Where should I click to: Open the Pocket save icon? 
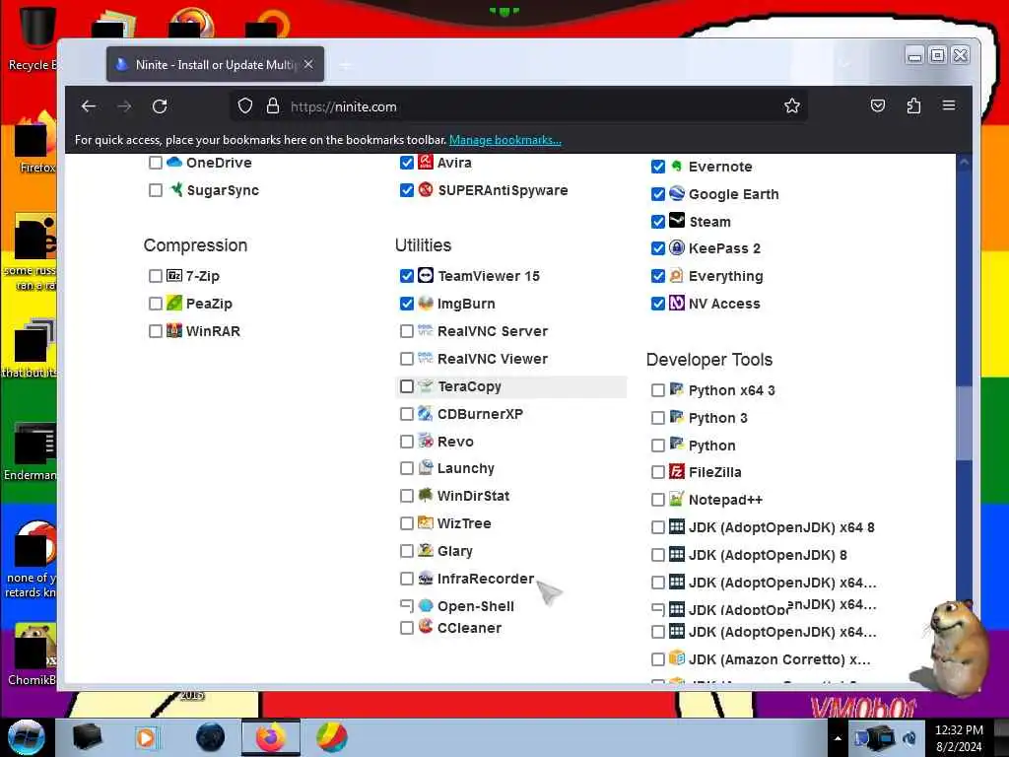(878, 105)
